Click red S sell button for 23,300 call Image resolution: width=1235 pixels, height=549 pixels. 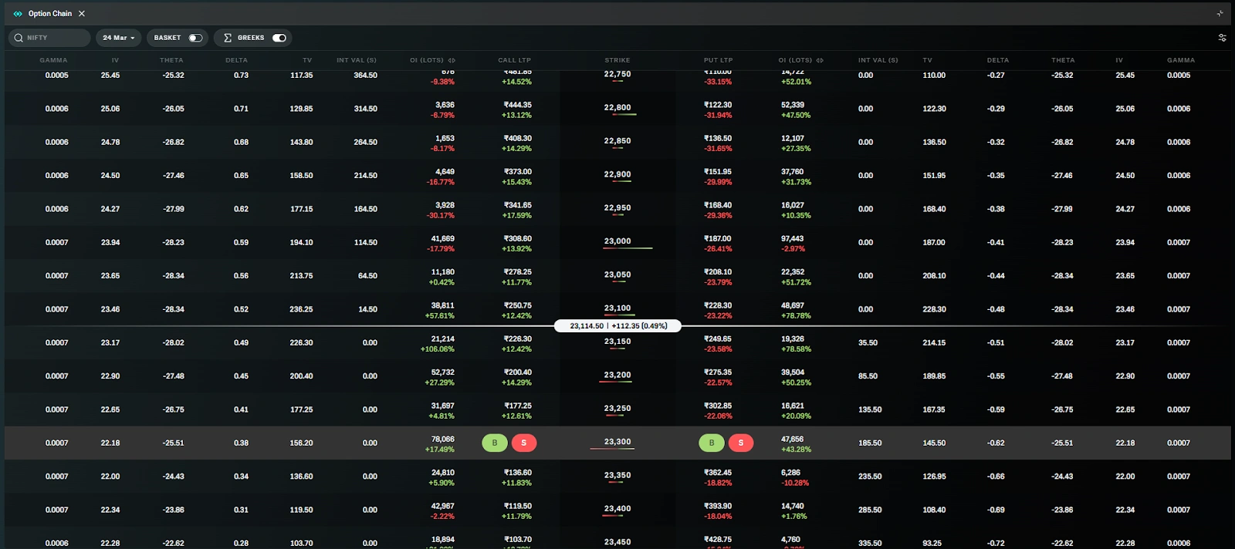coord(524,443)
